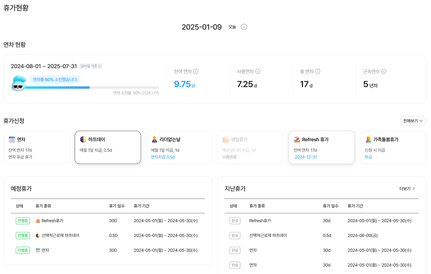Click the info icon beside 사용연차
Viewport: 431px width, 274px height.
coord(258,72)
